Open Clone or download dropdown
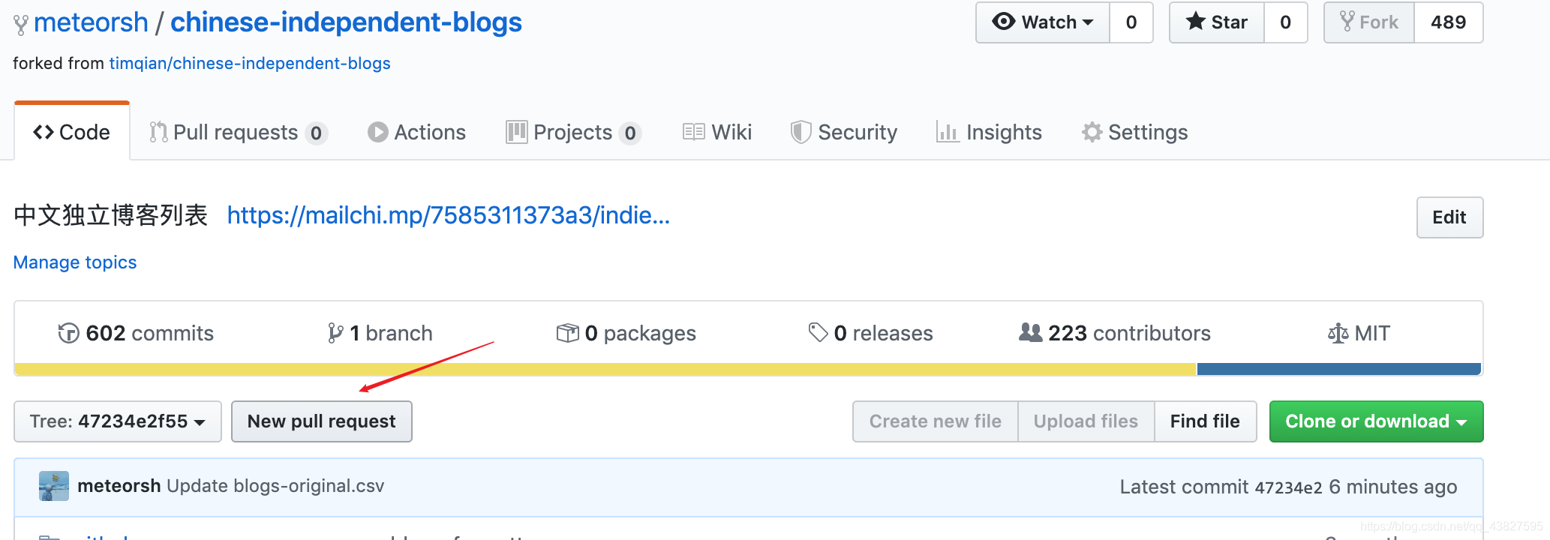The image size is (1550, 540). coord(1376,421)
